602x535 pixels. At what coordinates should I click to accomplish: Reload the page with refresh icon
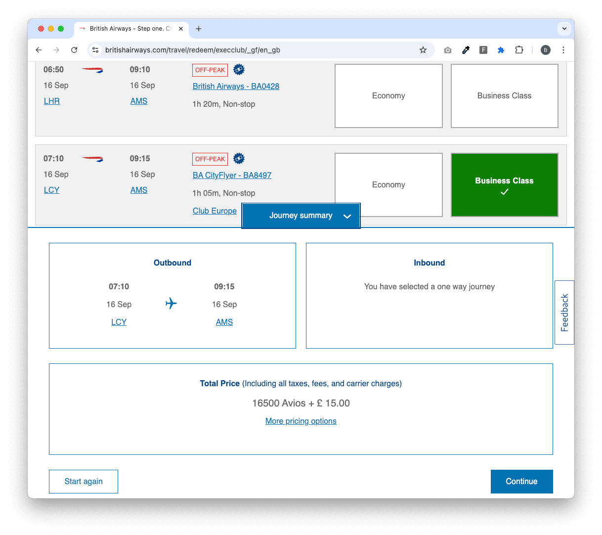pos(74,50)
